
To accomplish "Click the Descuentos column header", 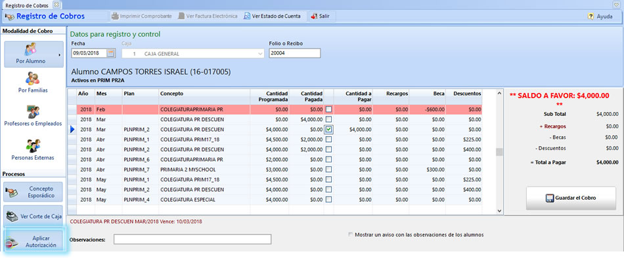I will tap(464, 96).
